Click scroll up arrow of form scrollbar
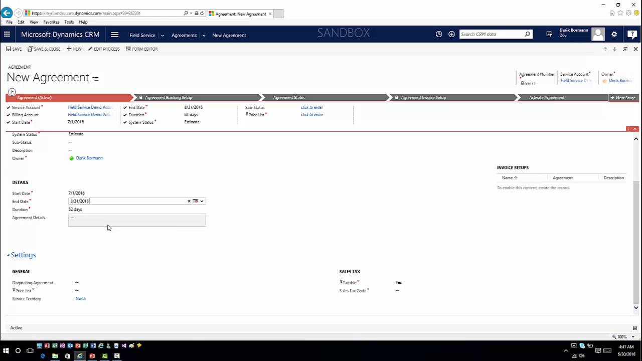The height and width of the screenshot is (361, 642). pos(636,139)
